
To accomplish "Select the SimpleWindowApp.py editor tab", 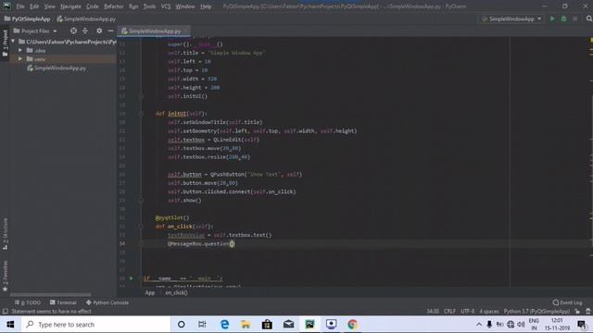I will pyautogui.click(x=155, y=31).
